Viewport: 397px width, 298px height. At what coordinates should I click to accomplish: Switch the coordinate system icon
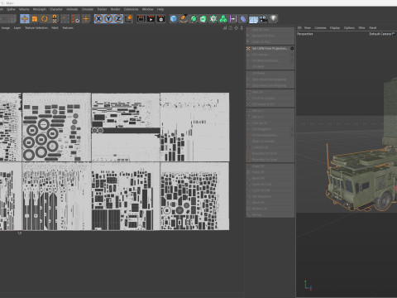pos(129,19)
